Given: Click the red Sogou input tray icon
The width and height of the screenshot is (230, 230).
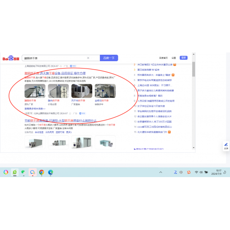Looking at the screenshot, I should [189, 172].
